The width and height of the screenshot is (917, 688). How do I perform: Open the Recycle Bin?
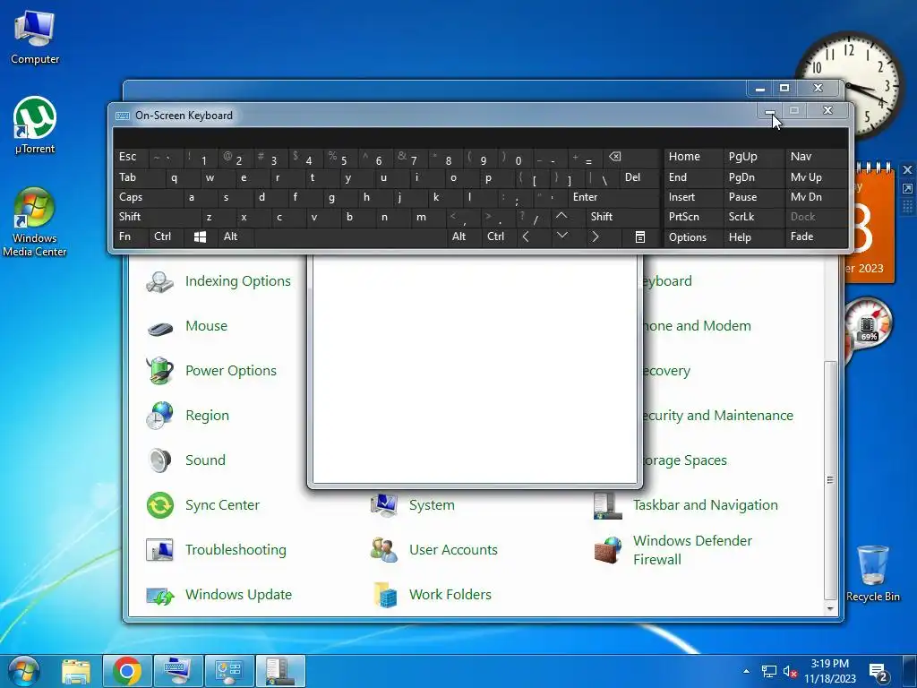point(872,573)
